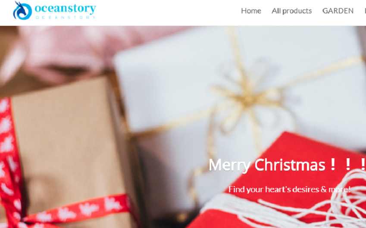Click the exclamation marks after Merry Christmas
Viewport: 366px width, 228px height.
[x=348, y=165]
